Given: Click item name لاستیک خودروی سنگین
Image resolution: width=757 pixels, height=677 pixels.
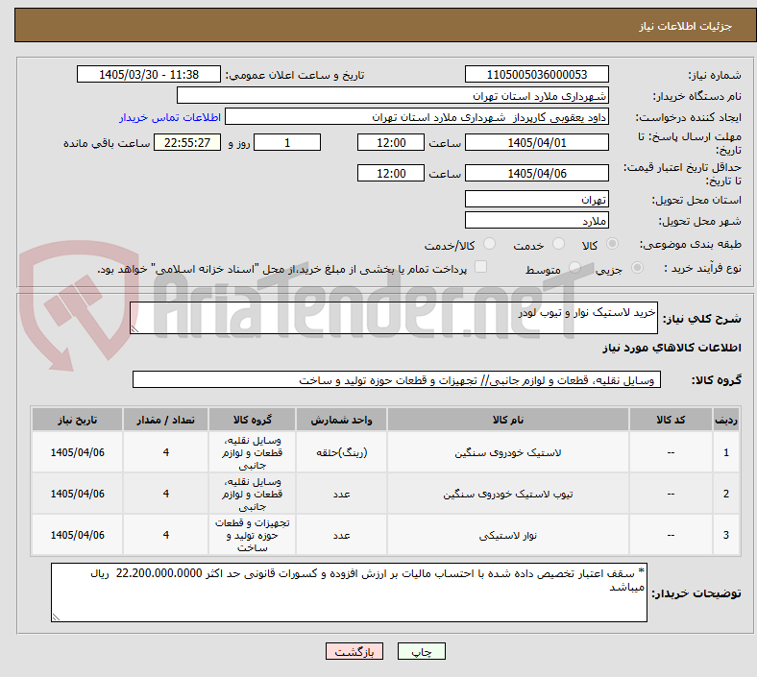Looking at the screenshot, I should pyautogui.click(x=508, y=452).
